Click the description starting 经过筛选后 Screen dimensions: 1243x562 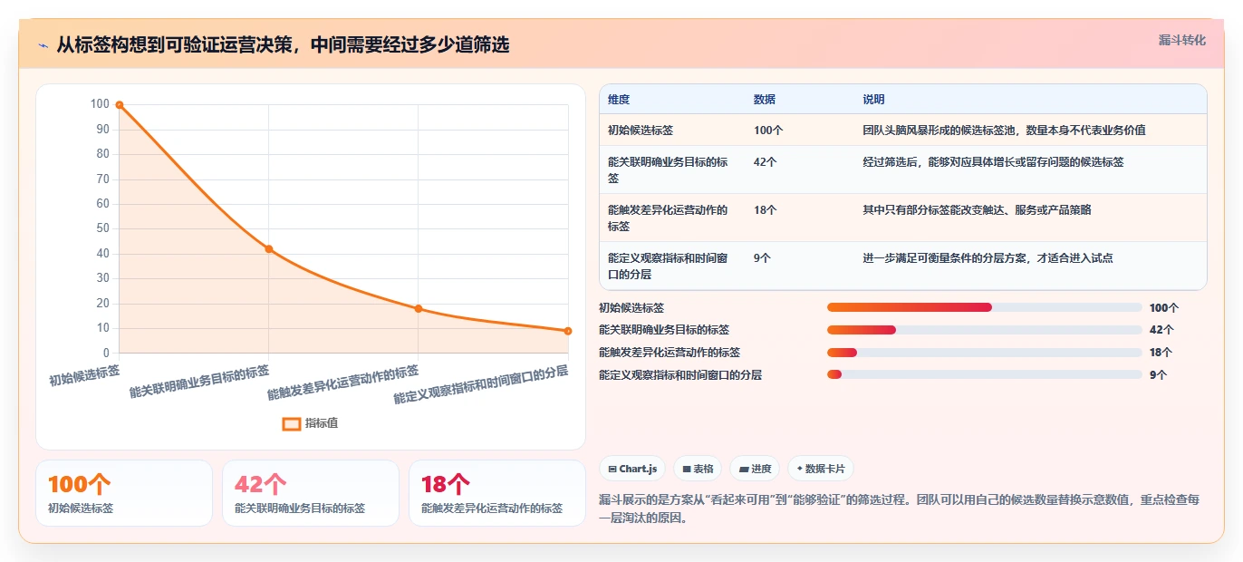[x=993, y=162]
